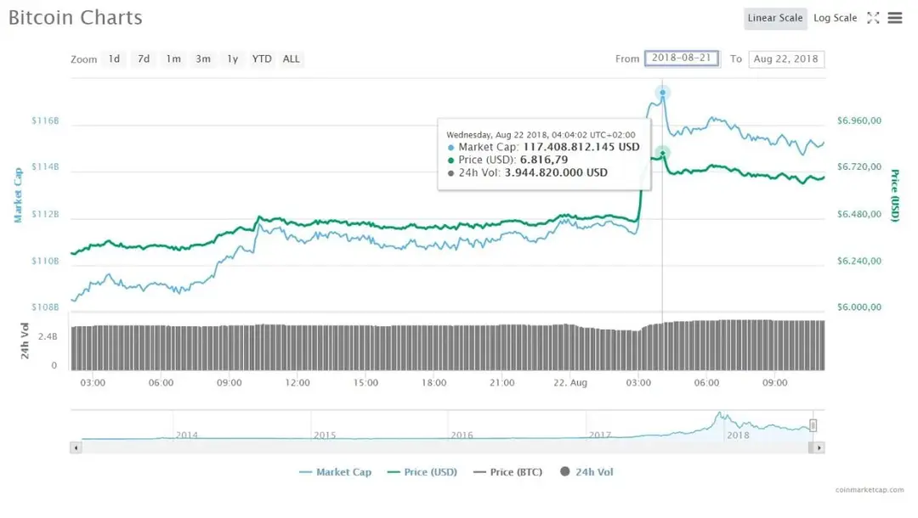Set zoom to 1d
918x518 pixels.
[x=114, y=59]
